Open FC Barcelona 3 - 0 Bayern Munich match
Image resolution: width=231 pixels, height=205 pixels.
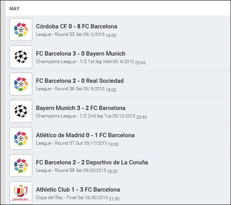click(81, 54)
